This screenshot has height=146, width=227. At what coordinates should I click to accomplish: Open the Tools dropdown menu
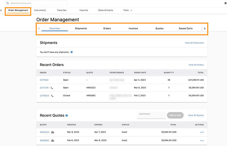pos(127,10)
